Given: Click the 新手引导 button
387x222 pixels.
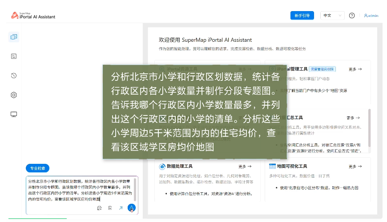Looking at the screenshot, I should click(302, 16).
